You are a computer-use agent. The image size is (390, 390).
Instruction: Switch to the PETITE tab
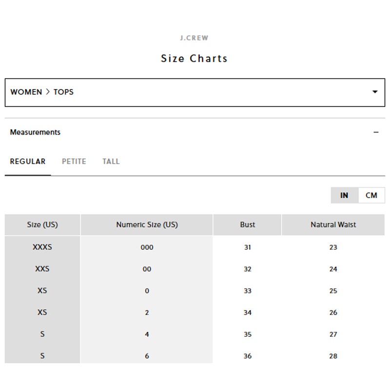74,161
